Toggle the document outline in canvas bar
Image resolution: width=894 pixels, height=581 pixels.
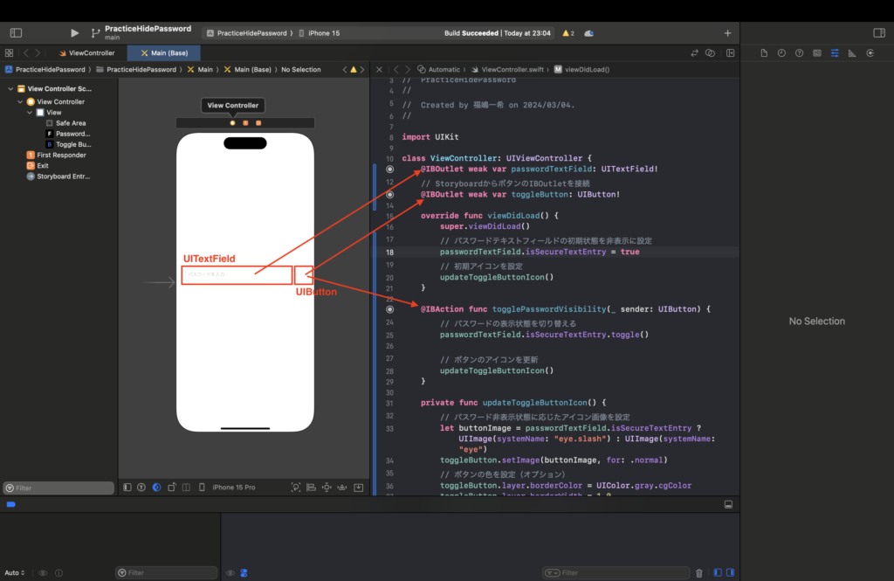coord(127,488)
